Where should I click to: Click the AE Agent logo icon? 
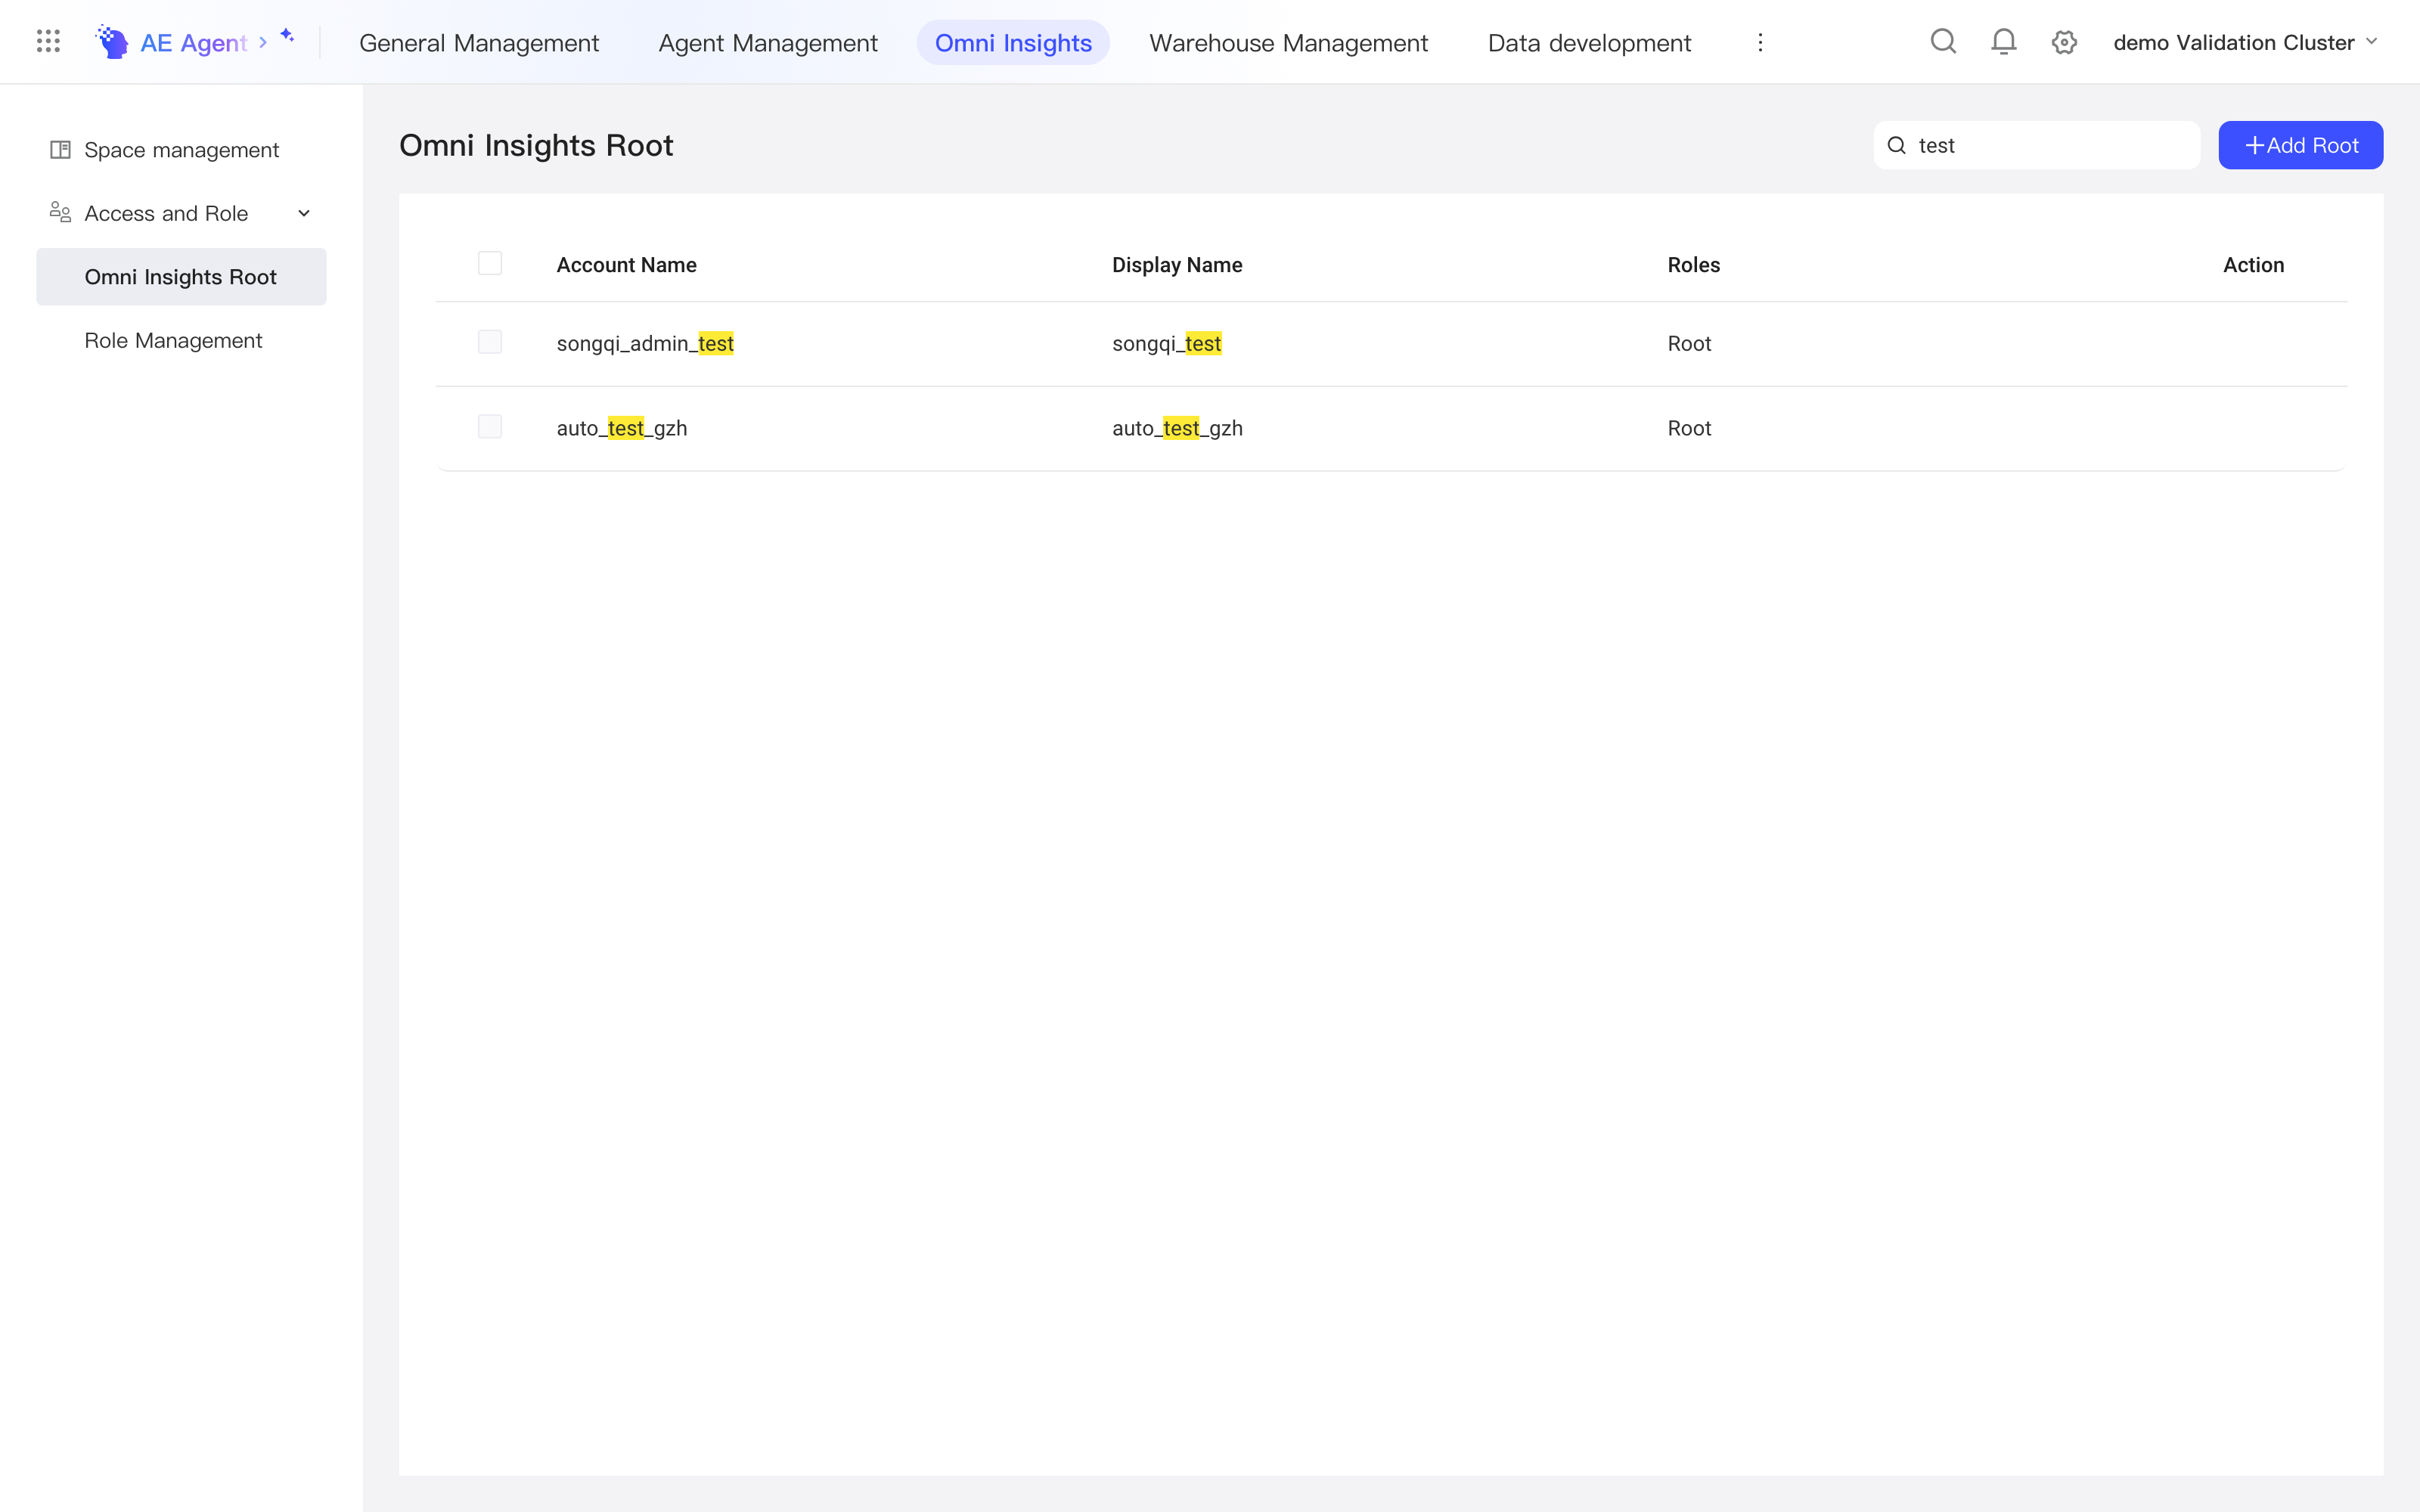(x=112, y=42)
